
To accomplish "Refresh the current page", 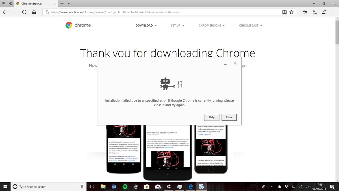I will [x=24, y=12].
